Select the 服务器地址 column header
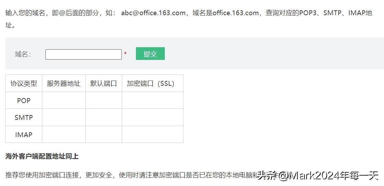 (x=64, y=83)
